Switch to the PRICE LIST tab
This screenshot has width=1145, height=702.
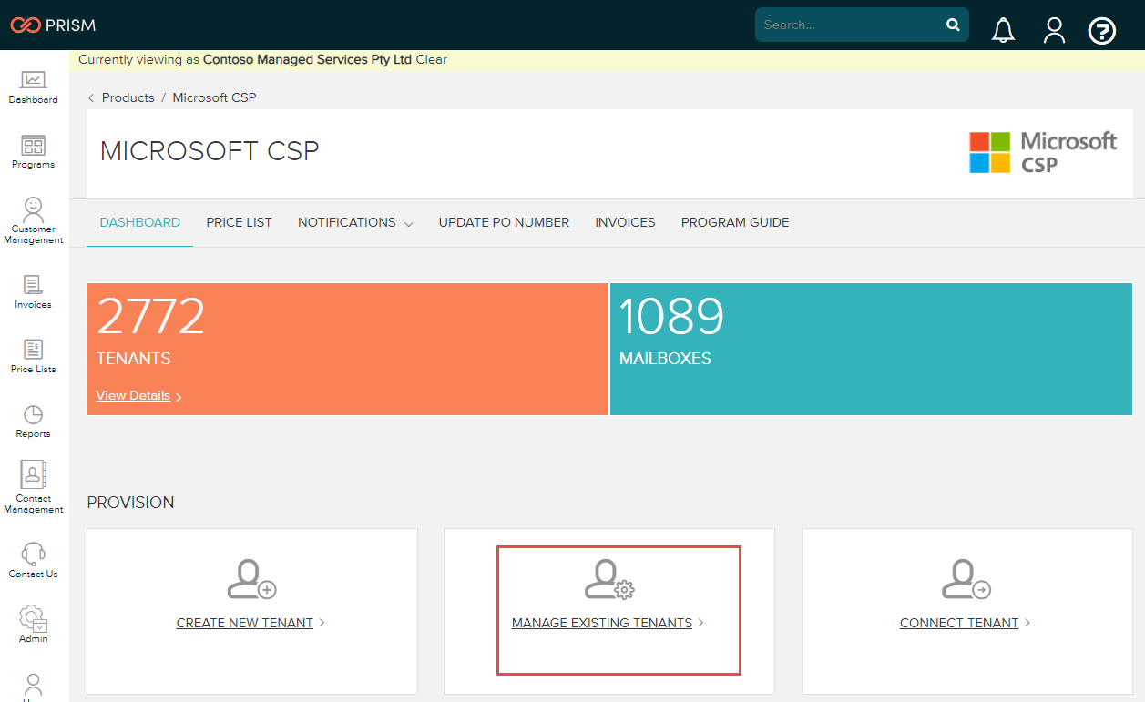click(239, 222)
